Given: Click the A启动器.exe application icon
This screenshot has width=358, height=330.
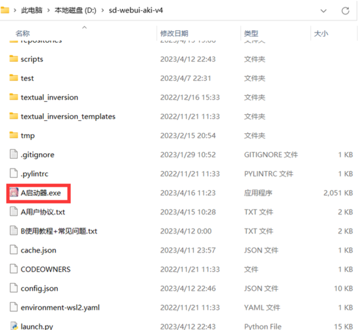Looking at the screenshot, I should click(14, 192).
